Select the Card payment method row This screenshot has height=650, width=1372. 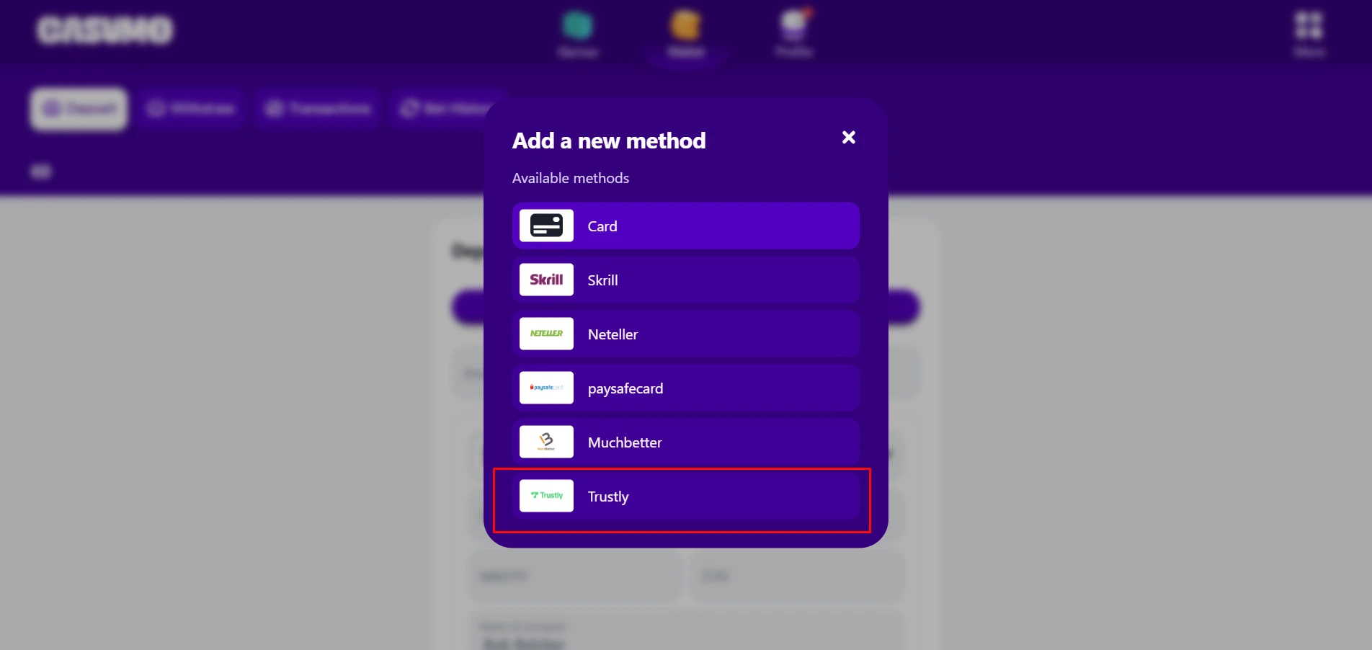[x=686, y=226]
